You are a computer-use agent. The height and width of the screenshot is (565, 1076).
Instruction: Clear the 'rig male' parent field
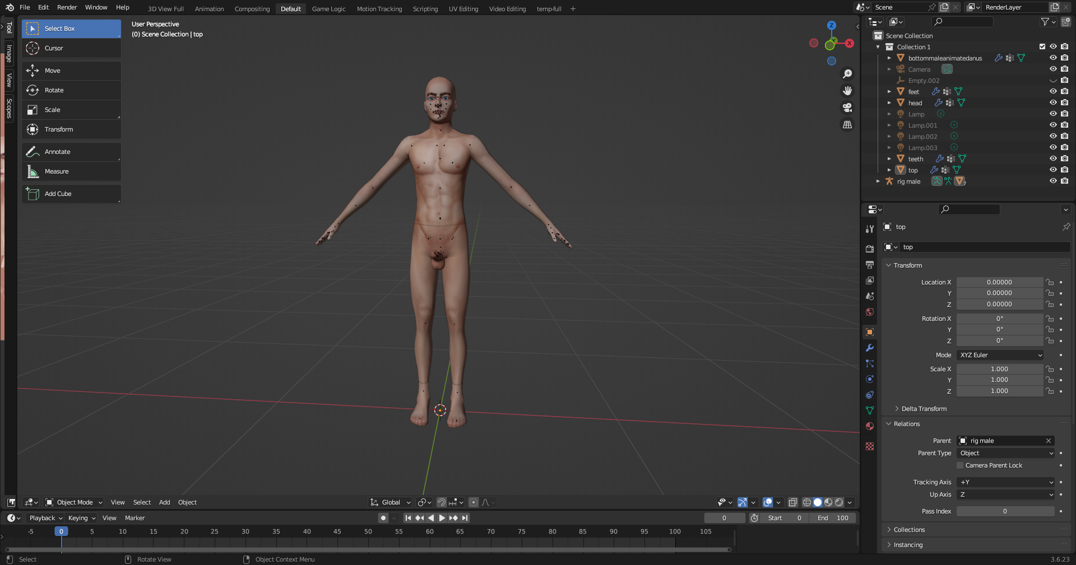click(1049, 441)
